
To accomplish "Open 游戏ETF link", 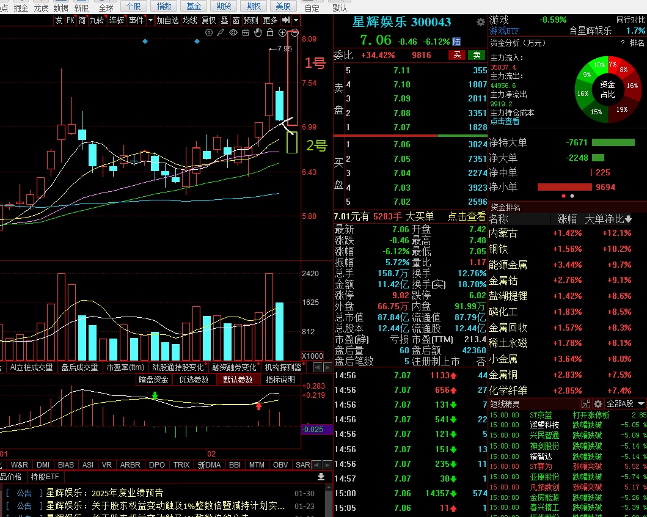I will click(504, 31).
